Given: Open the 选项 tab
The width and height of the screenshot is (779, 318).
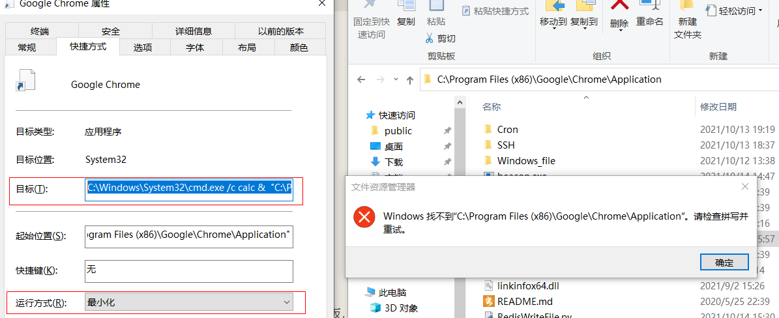Looking at the screenshot, I should coord(143,48).
